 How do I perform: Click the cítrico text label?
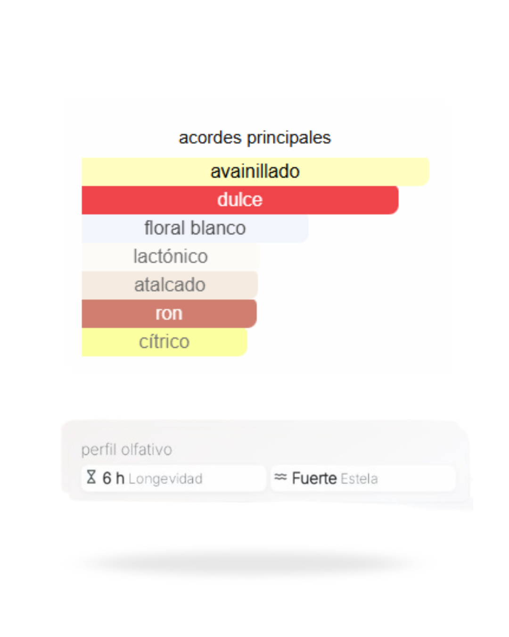coord(164,342)
